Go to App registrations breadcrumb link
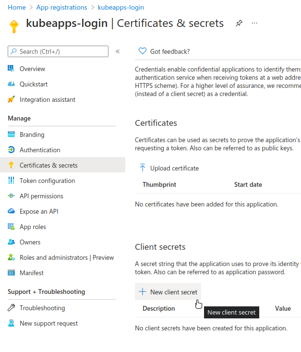The height and width of the screenshot is (352, 301). tap(62, 7)
